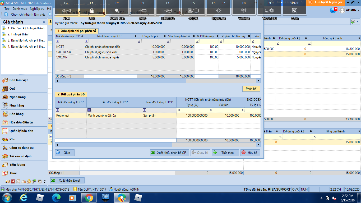Click Xuất khẩu Excel button
361x203 pixels.
(x=67, y=181)
